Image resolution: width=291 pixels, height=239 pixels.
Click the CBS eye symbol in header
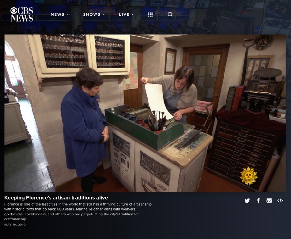[14, 10]
